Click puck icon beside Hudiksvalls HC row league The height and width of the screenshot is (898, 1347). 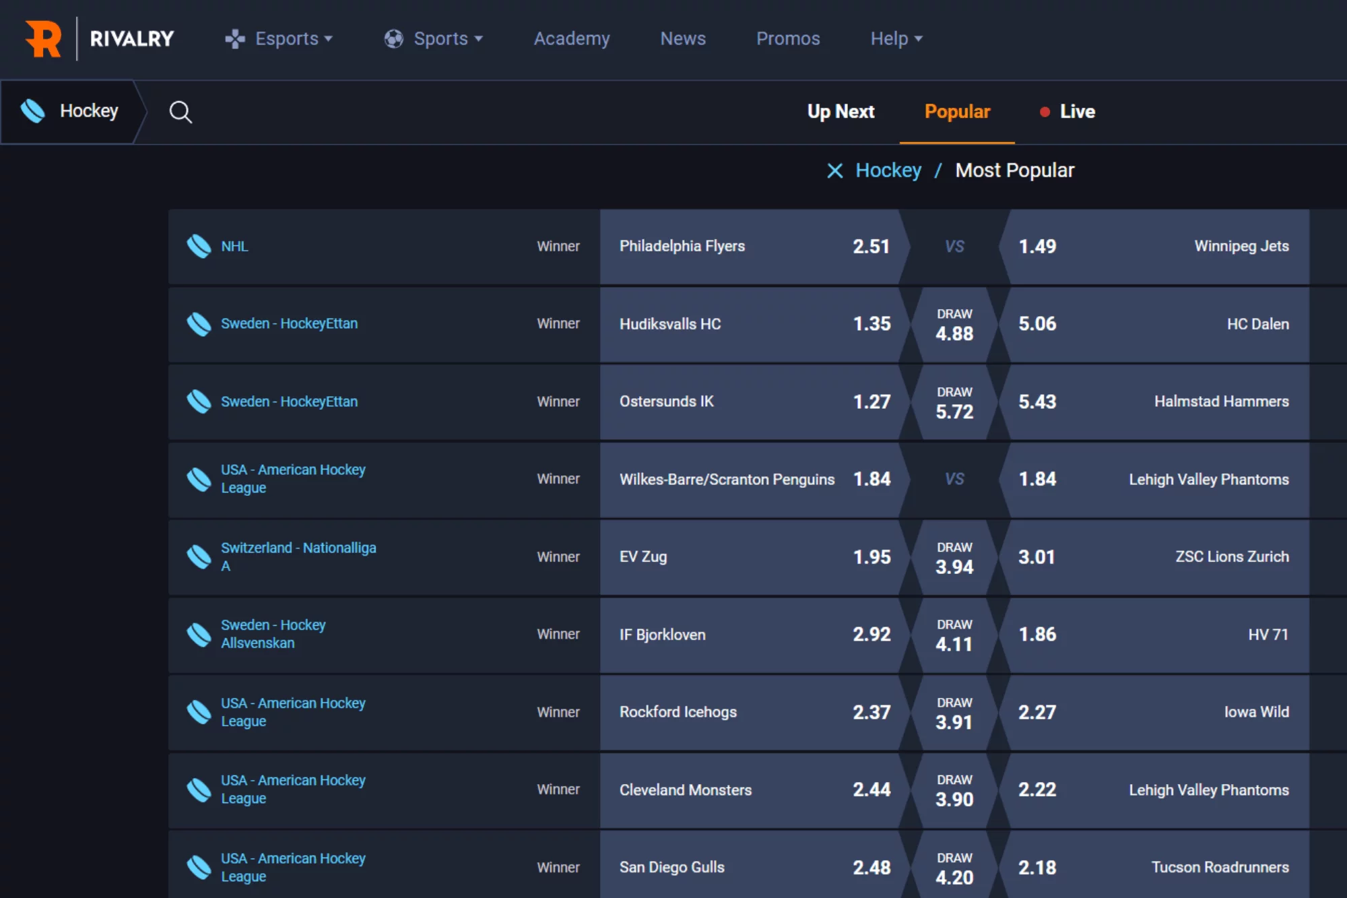click(199, 324)
